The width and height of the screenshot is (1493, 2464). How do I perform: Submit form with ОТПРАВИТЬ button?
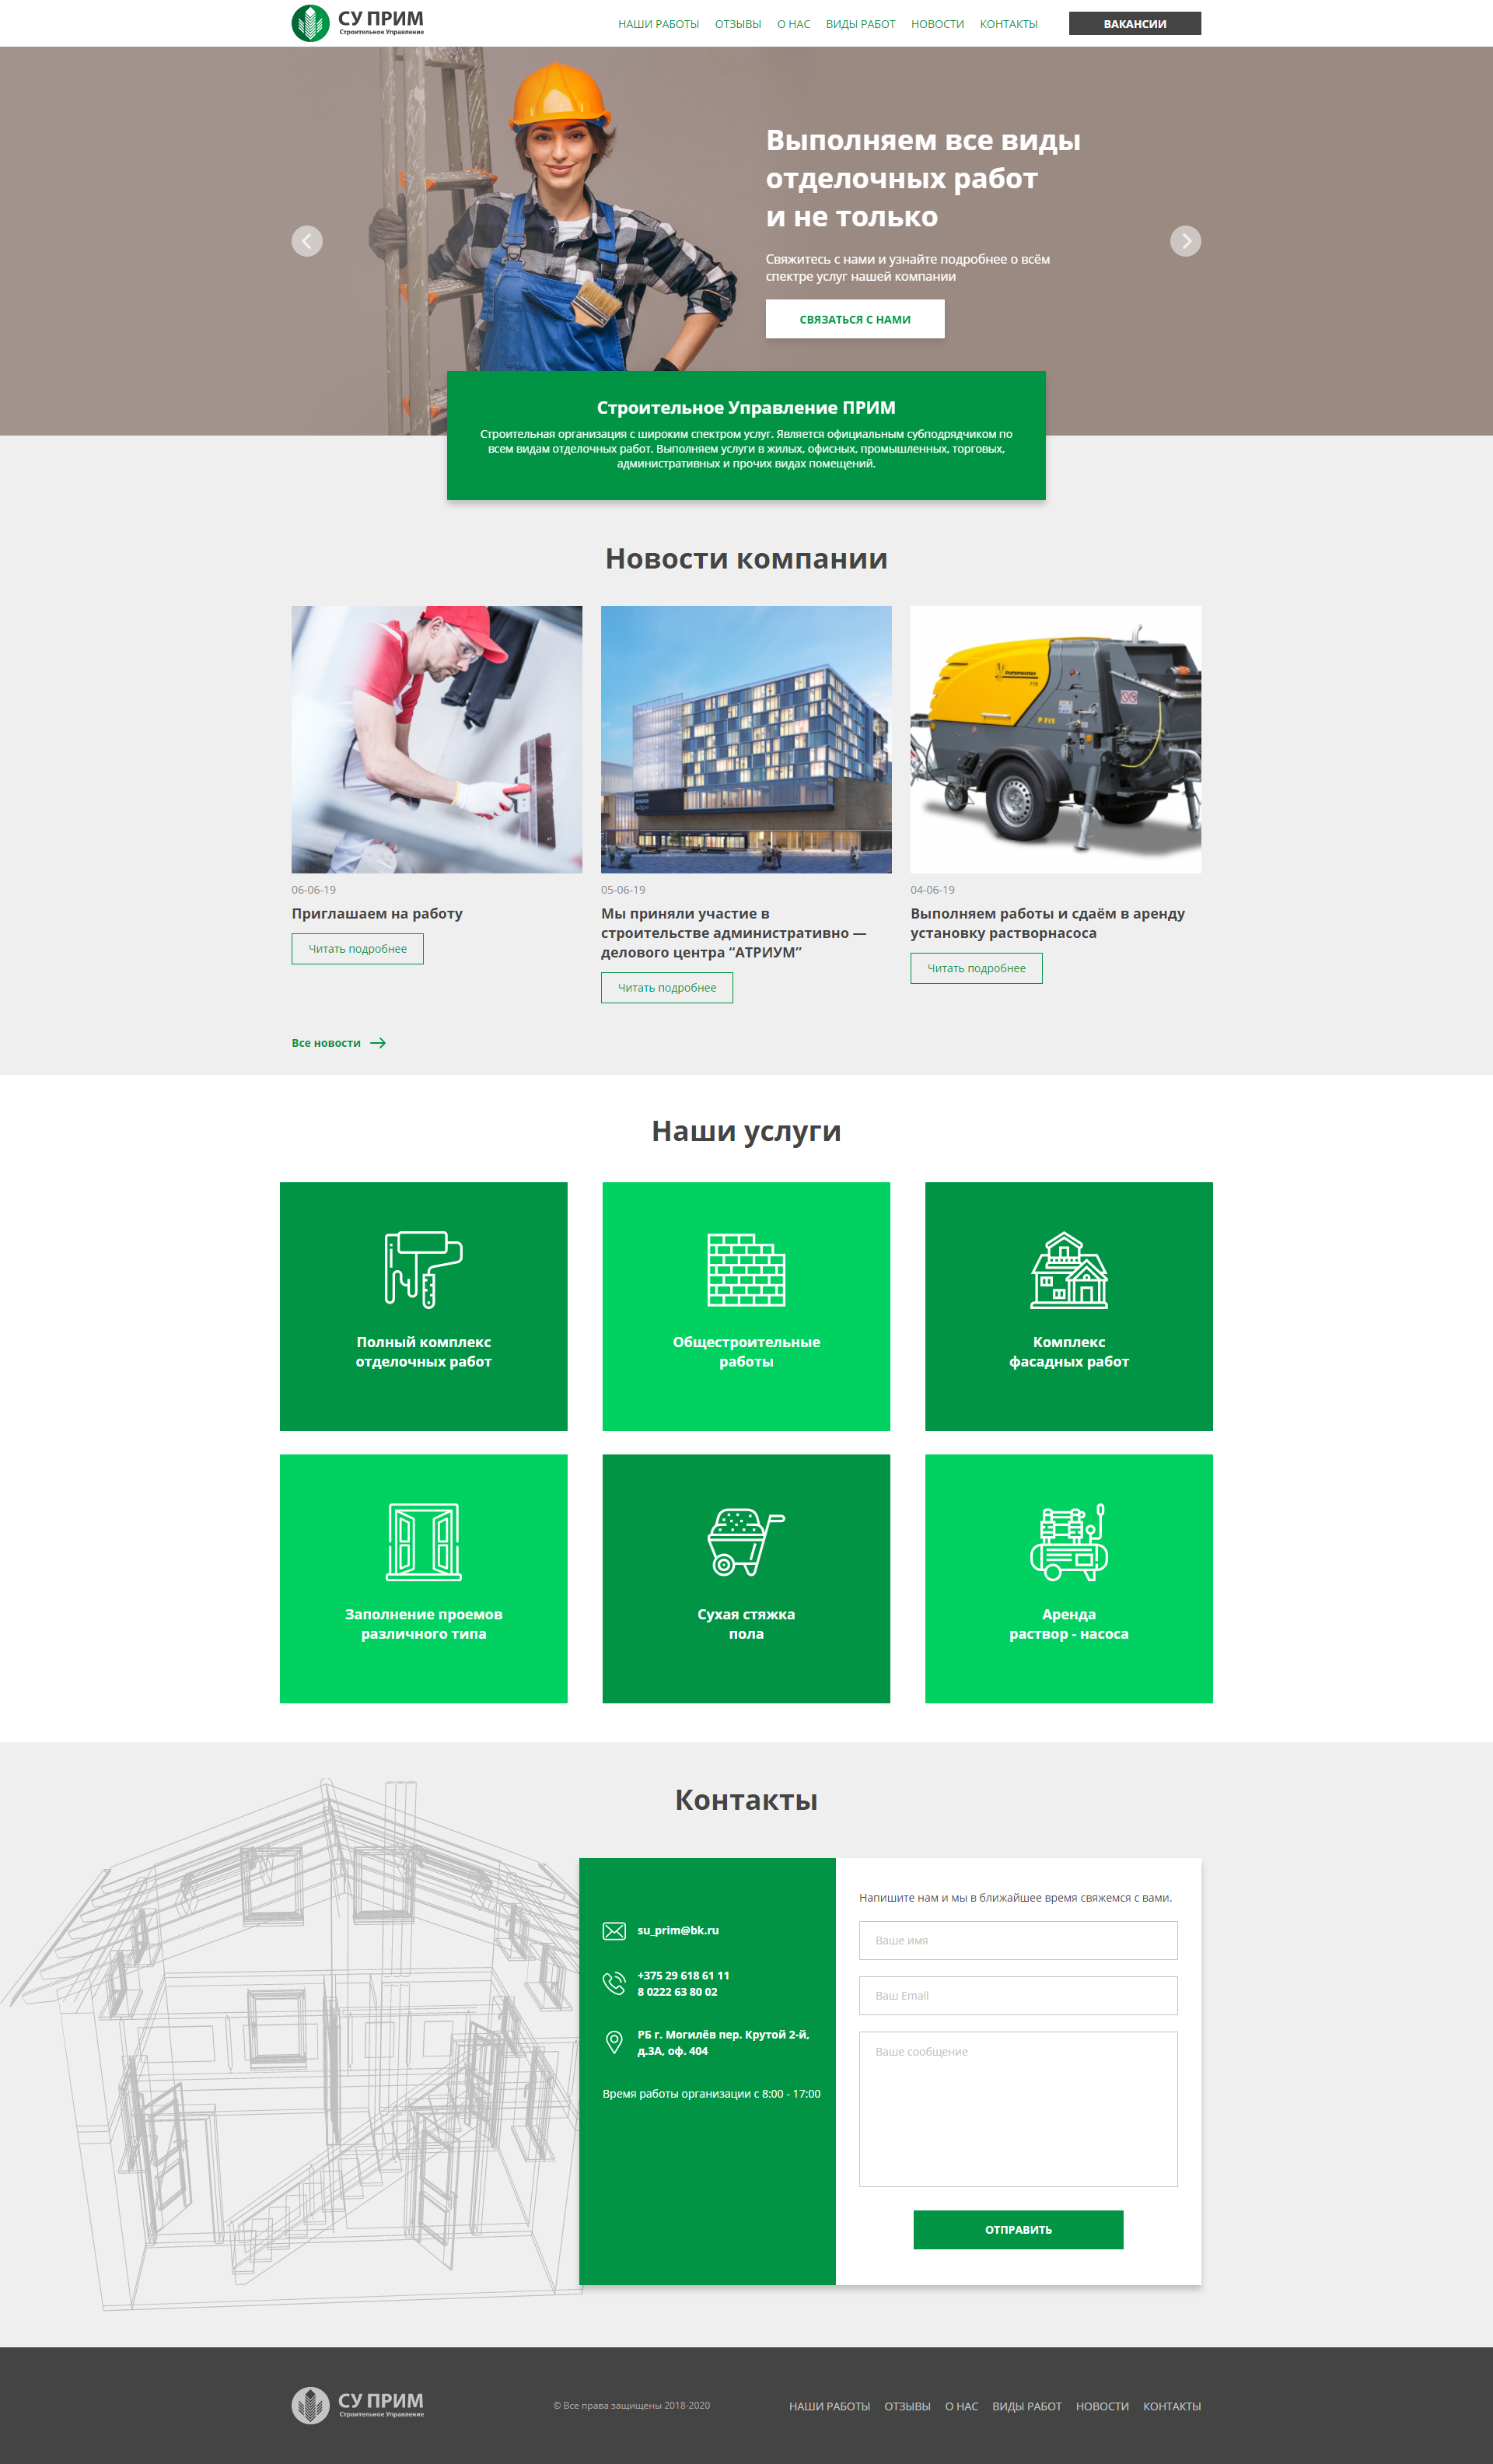(x=1018, y=2229)
